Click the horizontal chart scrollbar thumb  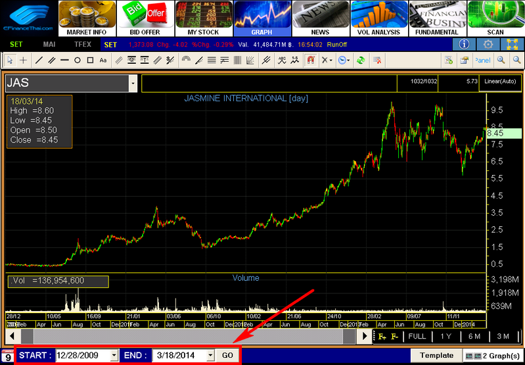188,336
